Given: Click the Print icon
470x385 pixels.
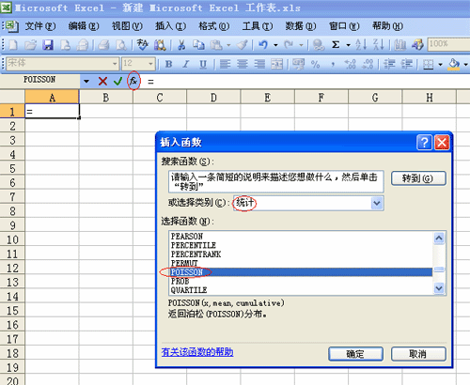Looking at the screenshot, I should click(103, 45).
